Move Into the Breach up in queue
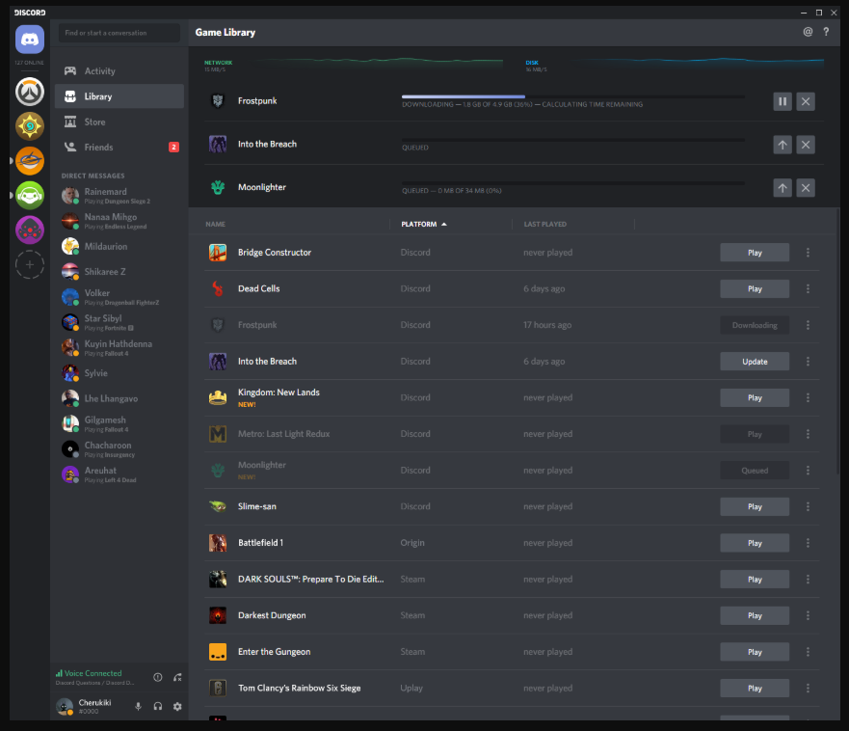 click(783, 145)
